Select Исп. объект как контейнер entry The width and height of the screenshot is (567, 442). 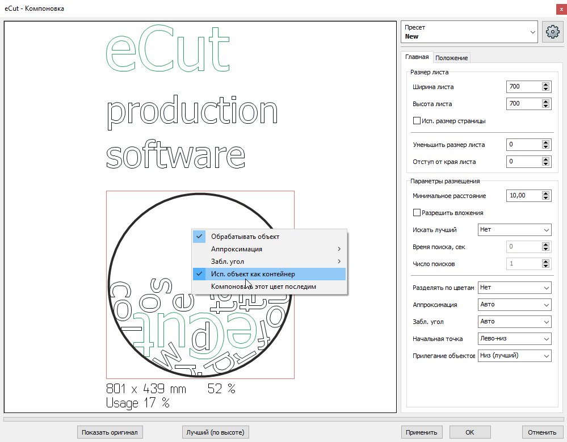(270, 274)
